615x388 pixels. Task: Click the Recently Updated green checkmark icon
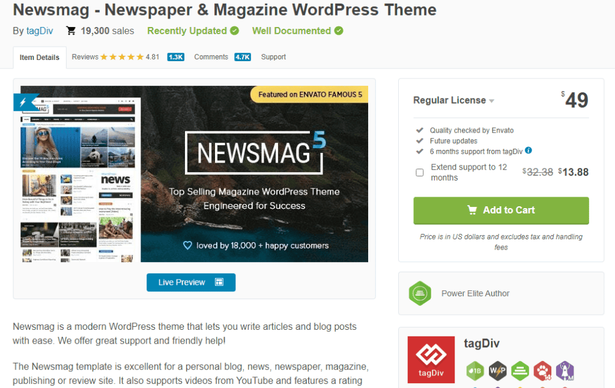(x=235, y=31)
